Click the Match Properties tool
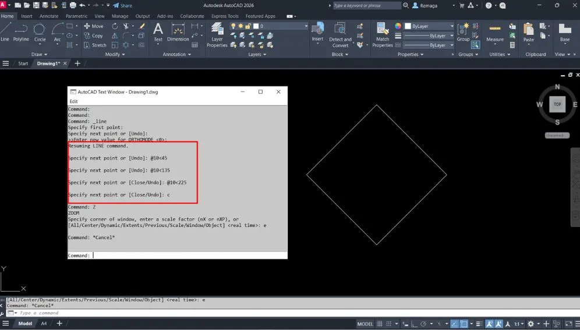 click(x=383, y=33)
